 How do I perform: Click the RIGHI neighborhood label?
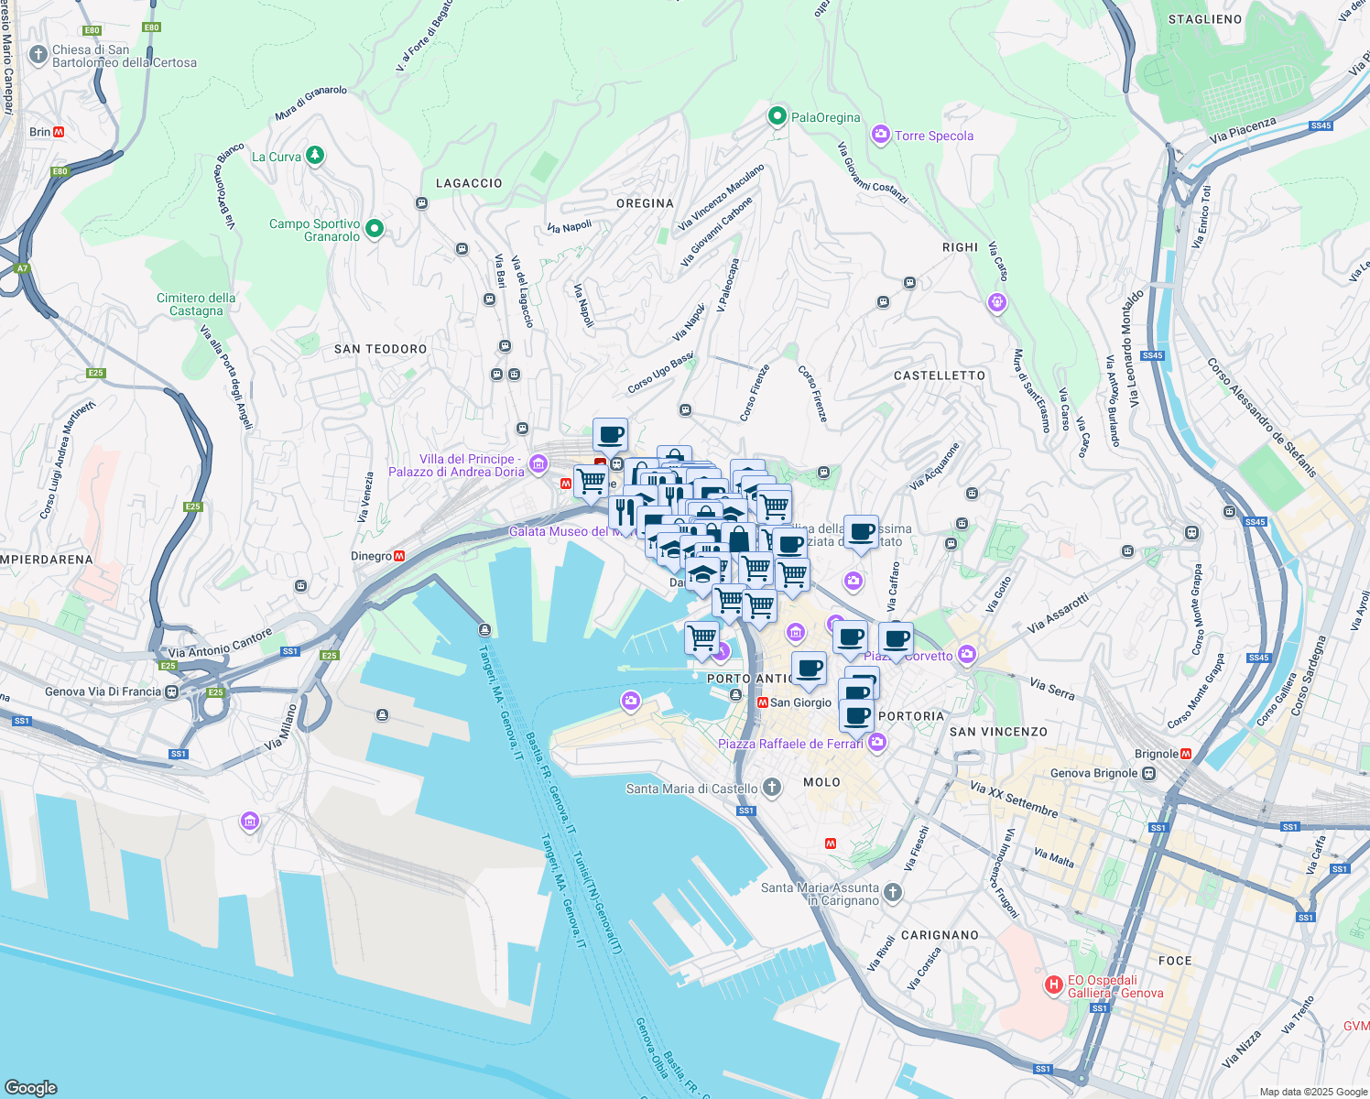[x=960, y=247]
